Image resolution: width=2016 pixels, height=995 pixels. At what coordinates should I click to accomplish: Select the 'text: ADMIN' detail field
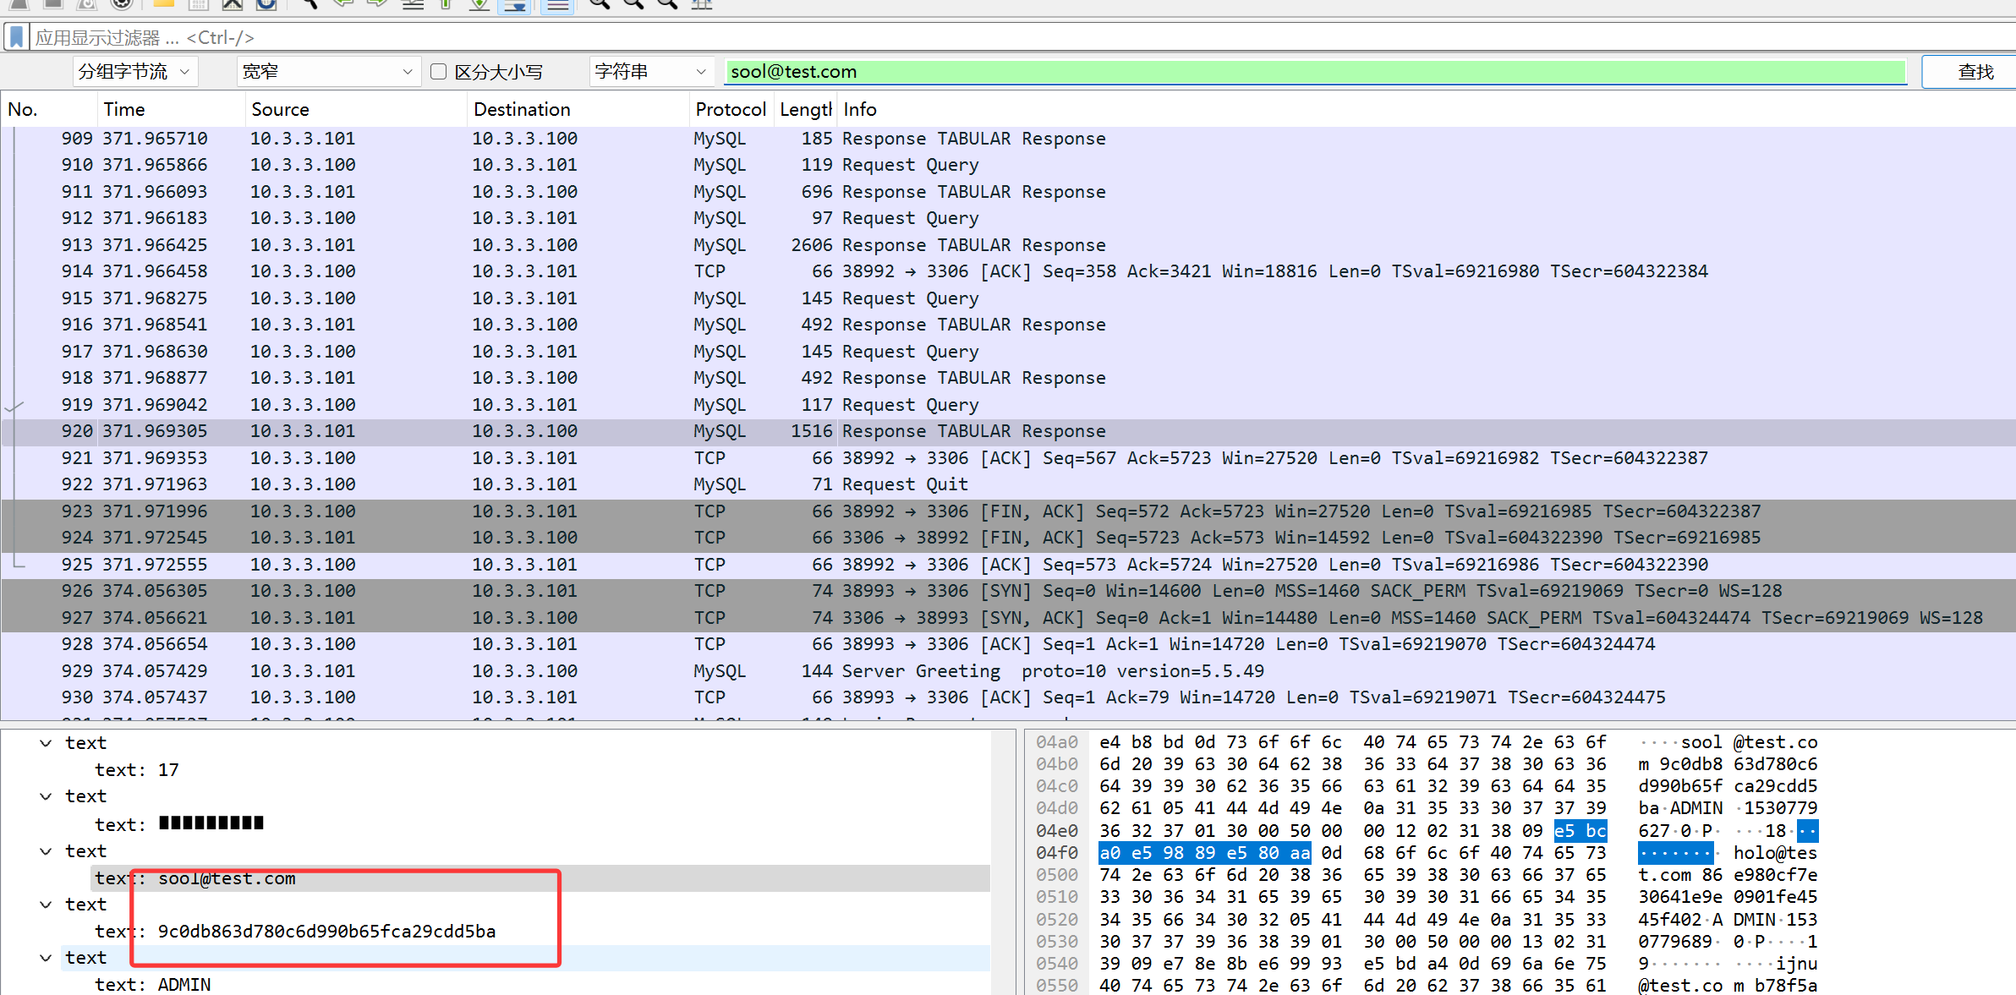coord(153,985)
